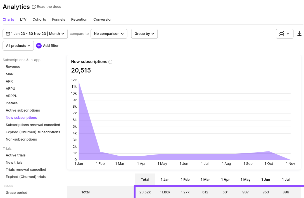The image size is (304, 198).
Task: Select New trials under Trials section
Action: 14,162
